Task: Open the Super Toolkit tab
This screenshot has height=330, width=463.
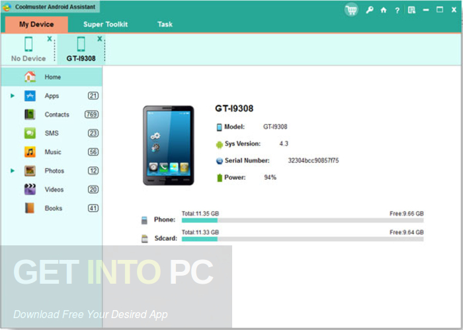Action: (x=105, y=24)
